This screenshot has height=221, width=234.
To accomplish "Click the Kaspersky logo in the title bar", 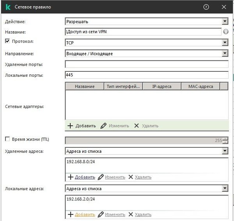I will [x=7, y=7].
